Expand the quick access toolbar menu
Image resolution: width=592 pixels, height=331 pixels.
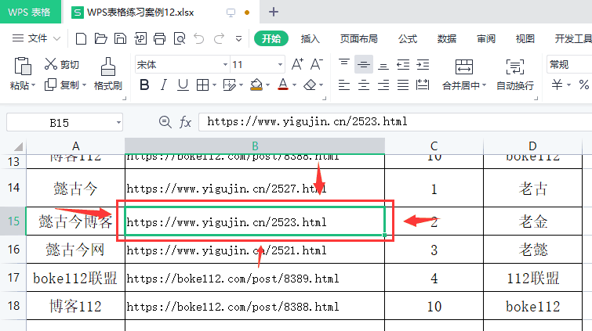(x=238, y=38)
